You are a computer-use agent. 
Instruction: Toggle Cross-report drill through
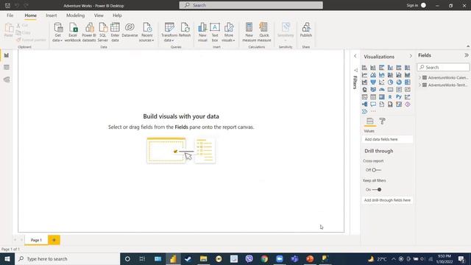pyautogui.click(x=376, y=170)
